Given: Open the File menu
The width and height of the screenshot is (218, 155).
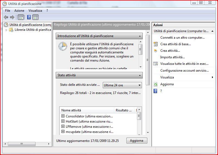Looking at the screenshot, I should click(x=8, y=11).
